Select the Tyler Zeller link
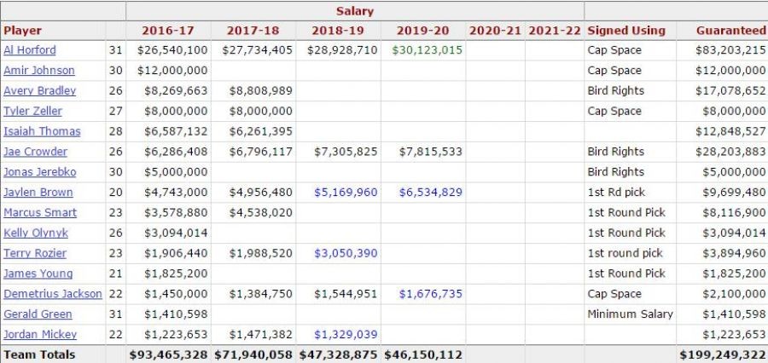 click(32, 112)
